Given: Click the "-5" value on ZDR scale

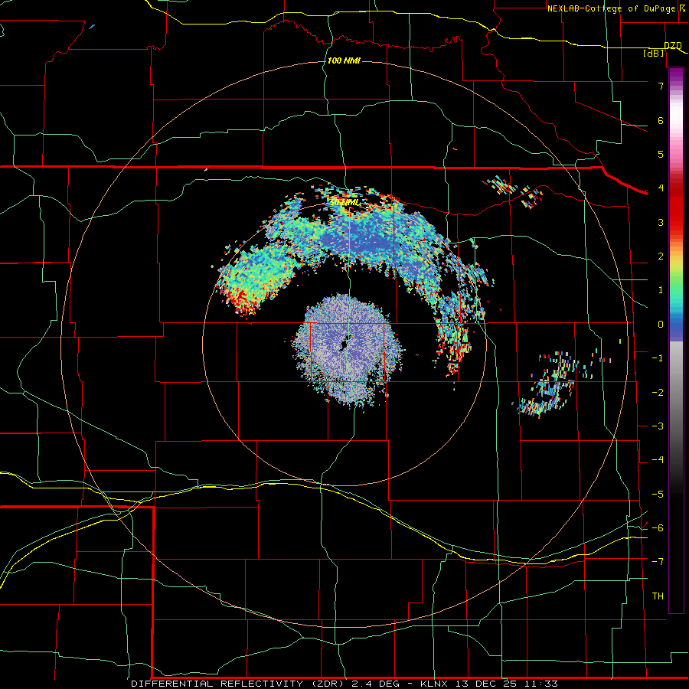Looking at the screenshot, I should (x=658, y=494).
